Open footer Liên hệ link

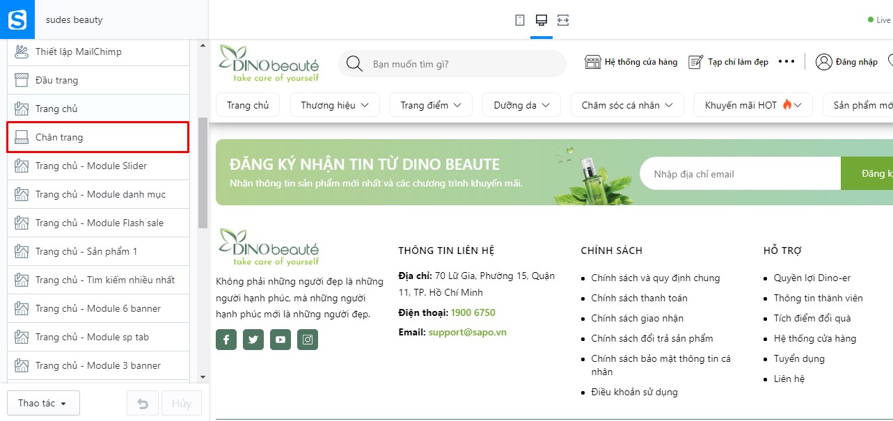(x=789, y=379)
